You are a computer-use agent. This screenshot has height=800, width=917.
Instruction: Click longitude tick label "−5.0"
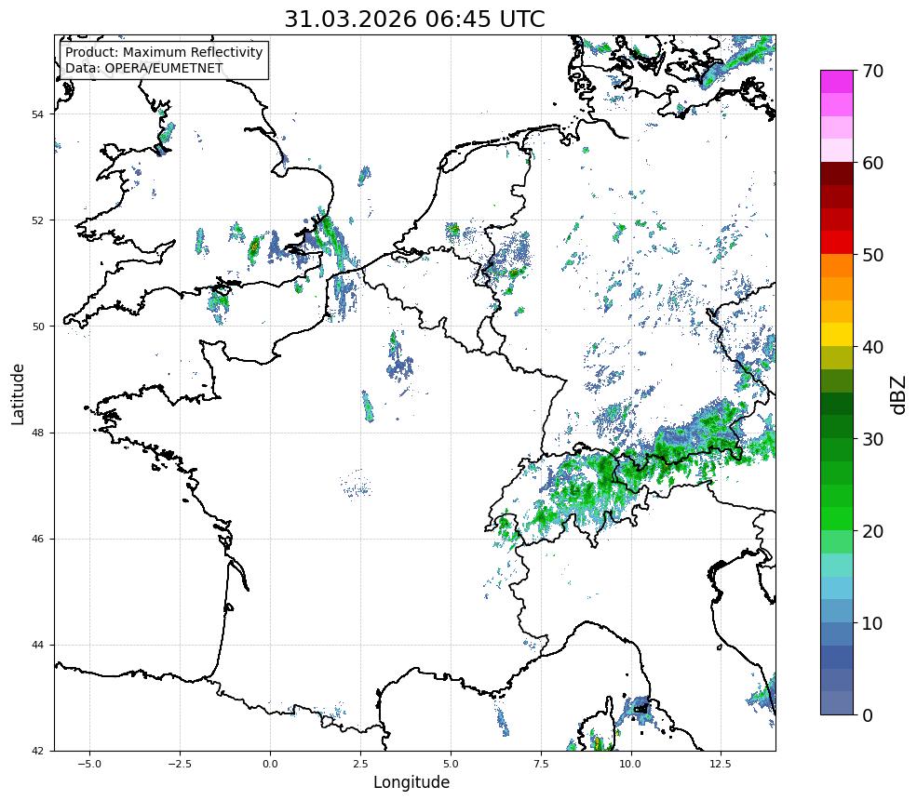(89, 764)
